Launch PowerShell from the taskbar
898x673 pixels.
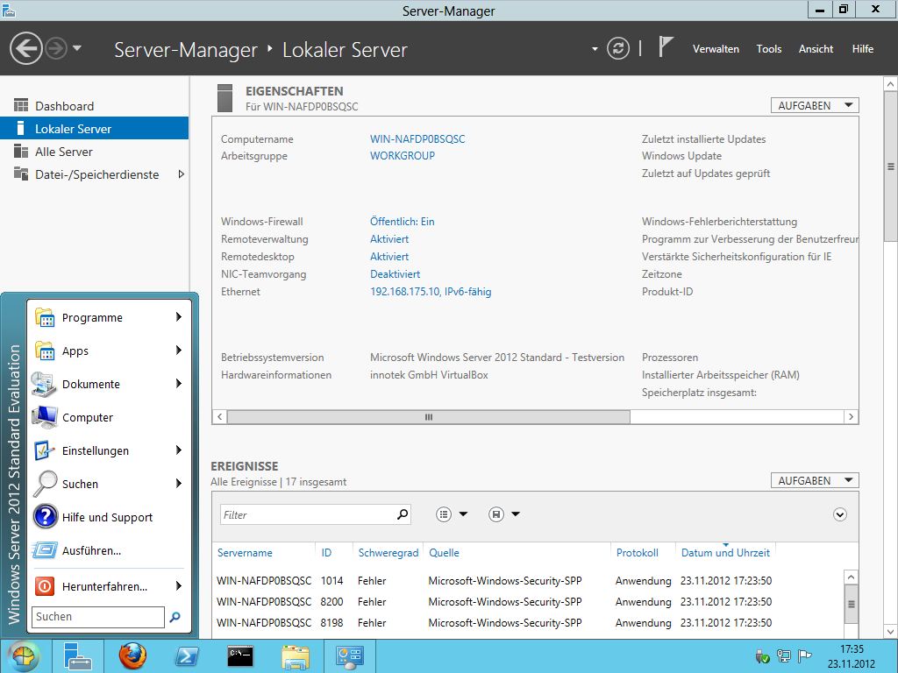[186, 655]
